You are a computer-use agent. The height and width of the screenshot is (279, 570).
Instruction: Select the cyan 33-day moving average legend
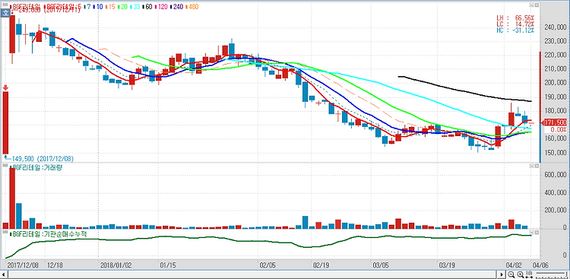click(x=135, y=7)
